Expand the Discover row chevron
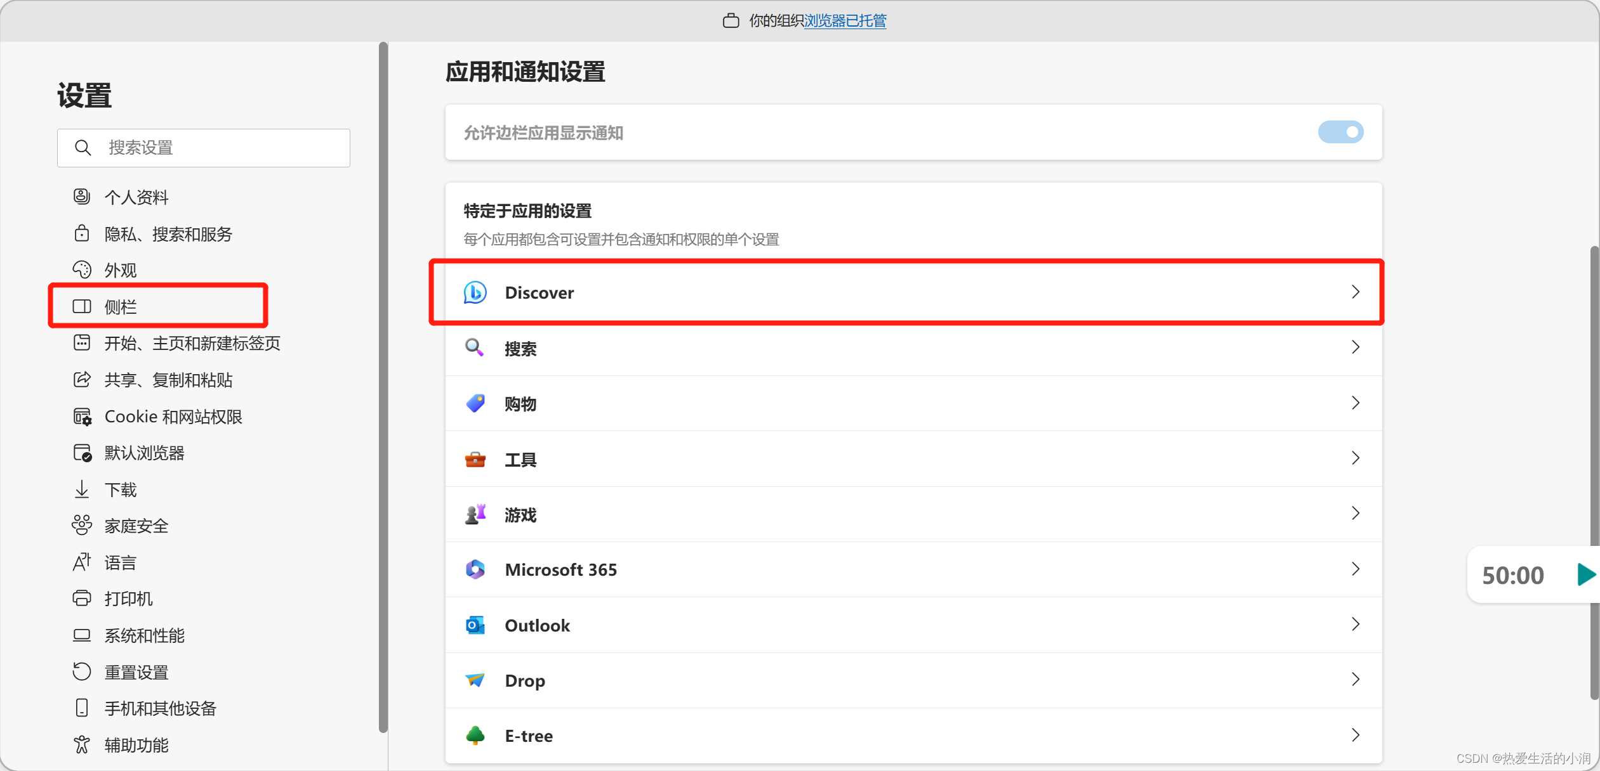1600x771 pixels. pos(1356,292)
